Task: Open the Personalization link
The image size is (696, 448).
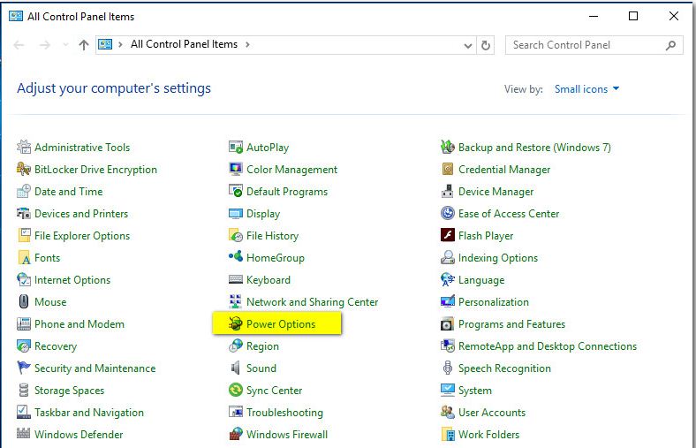Action: coord(494,302)
